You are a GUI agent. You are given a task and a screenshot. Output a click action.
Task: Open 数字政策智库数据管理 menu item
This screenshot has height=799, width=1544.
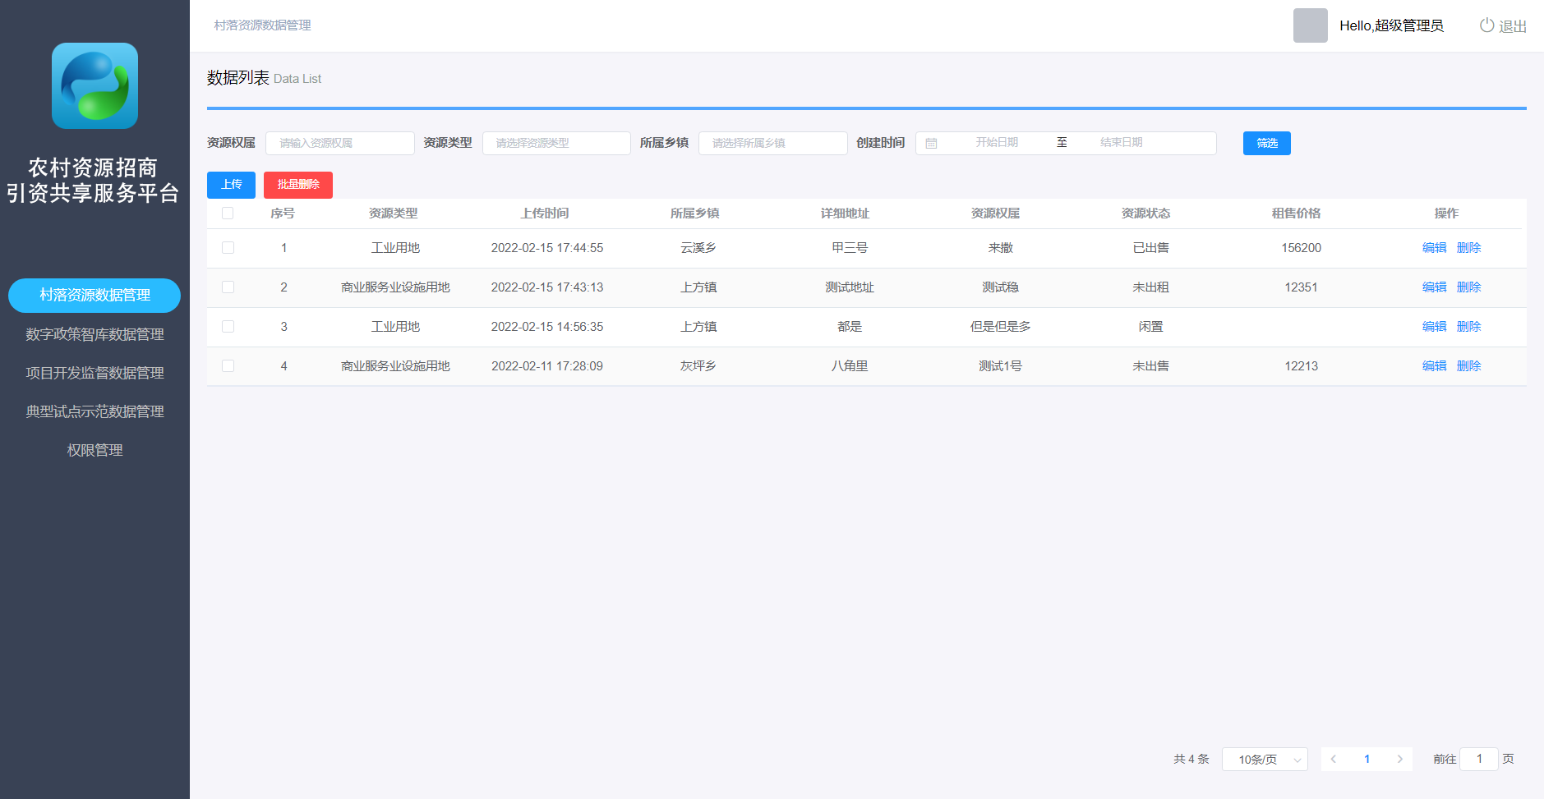94,334
